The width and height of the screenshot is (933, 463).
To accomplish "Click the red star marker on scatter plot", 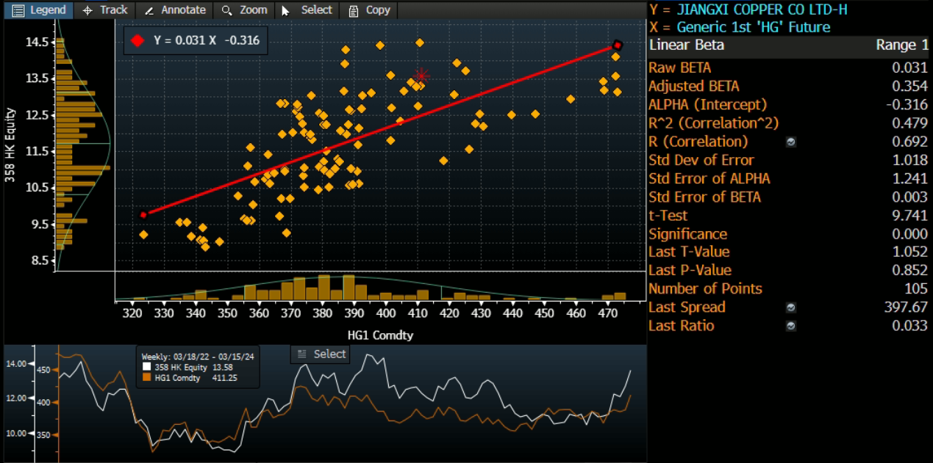I will click(x=421, y=75).
